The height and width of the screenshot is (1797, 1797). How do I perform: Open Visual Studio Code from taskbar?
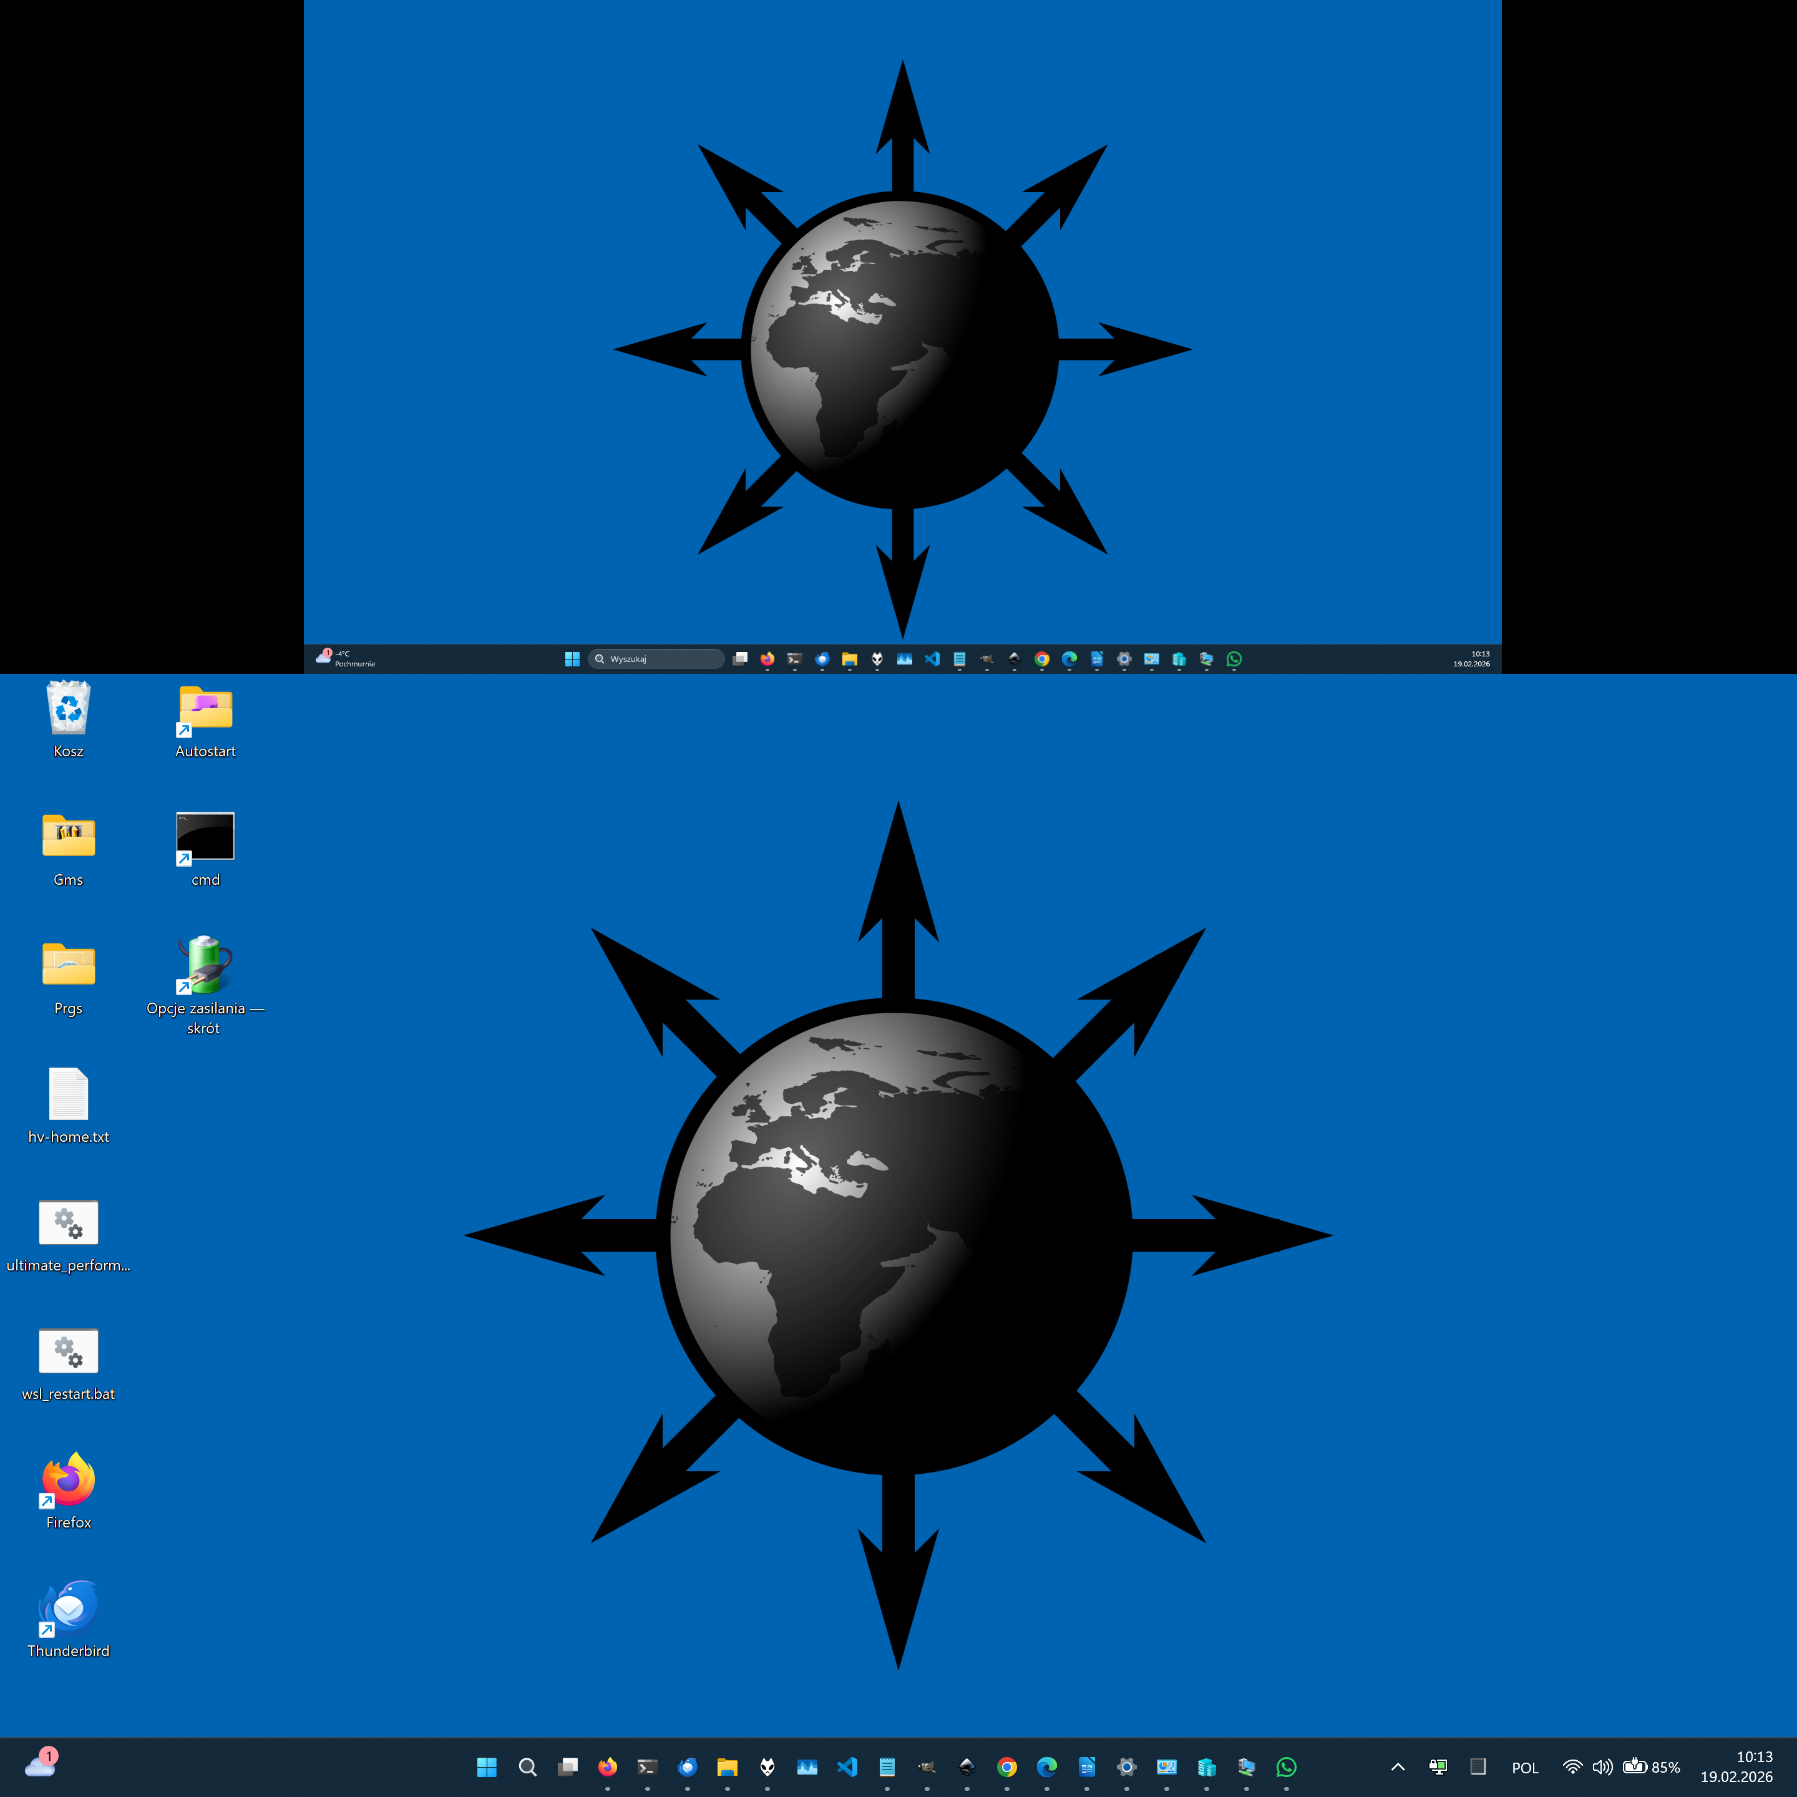pyautogui.click(x=847, y=1766)
